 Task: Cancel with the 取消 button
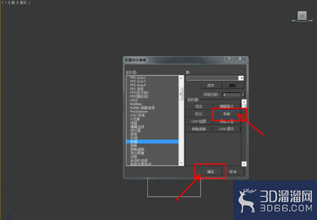233,172
